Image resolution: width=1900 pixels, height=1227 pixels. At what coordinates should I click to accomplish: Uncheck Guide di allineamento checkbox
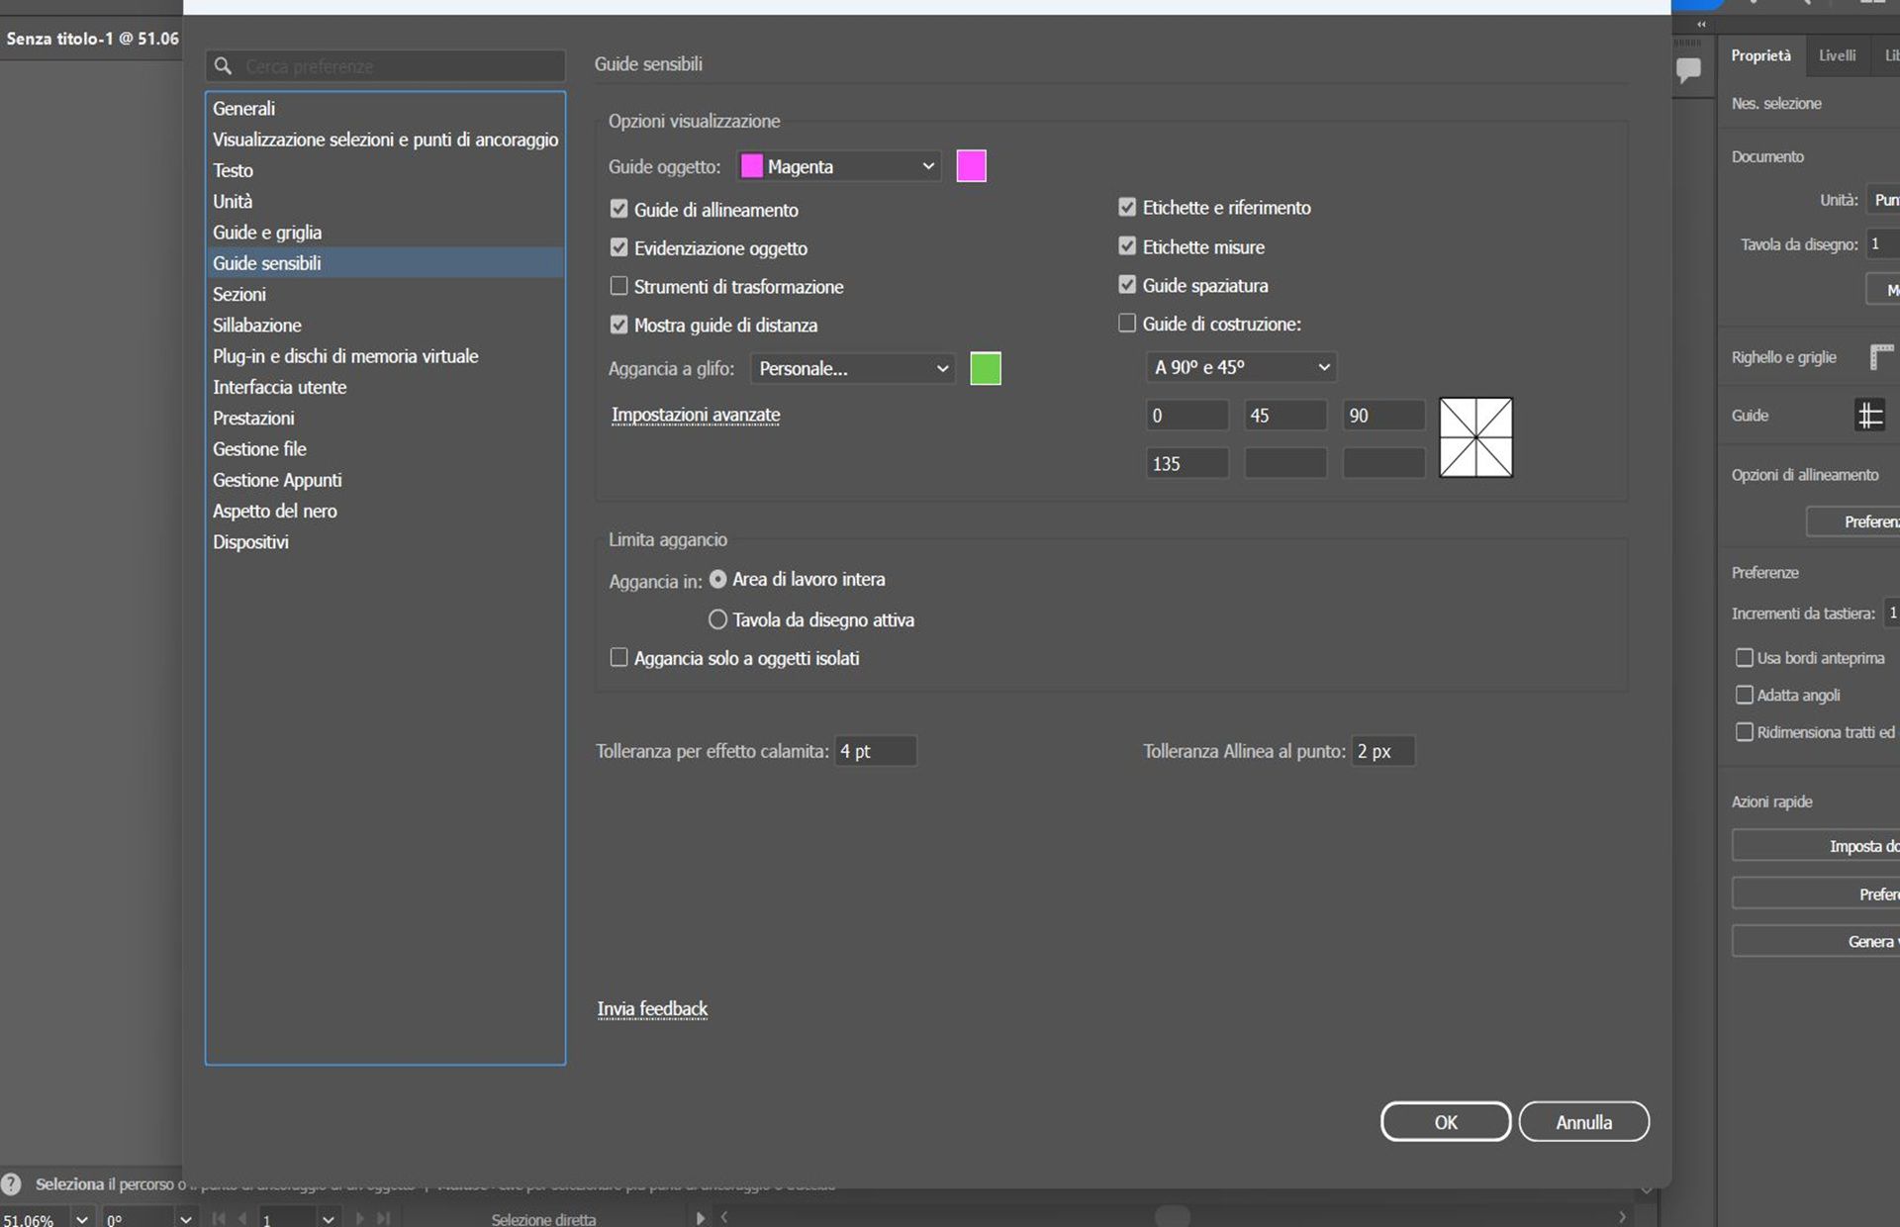point(619,209)
